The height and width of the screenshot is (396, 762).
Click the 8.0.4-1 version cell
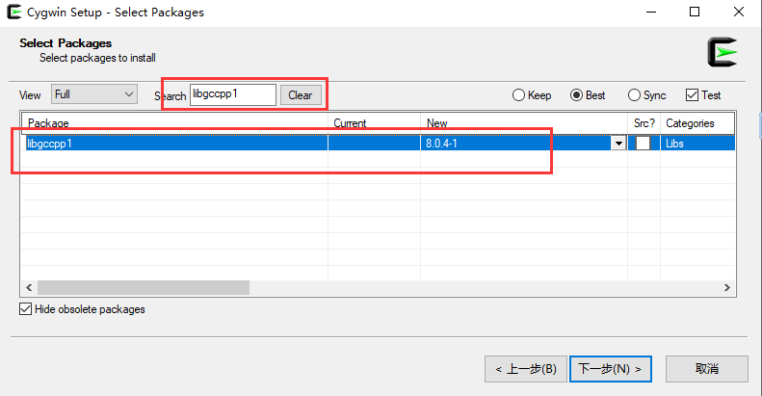coord(515,144)
